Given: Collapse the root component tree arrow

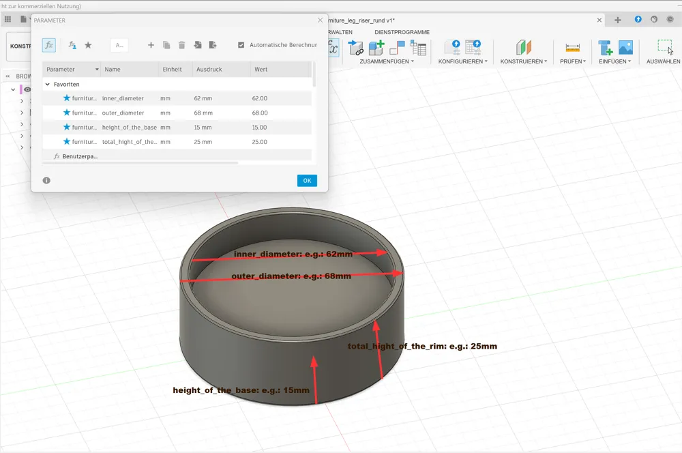Looking at the screenshot, I should pyautogui.click(x=13, y=89).
